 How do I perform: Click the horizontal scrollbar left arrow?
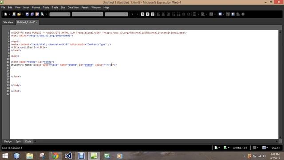35,141
